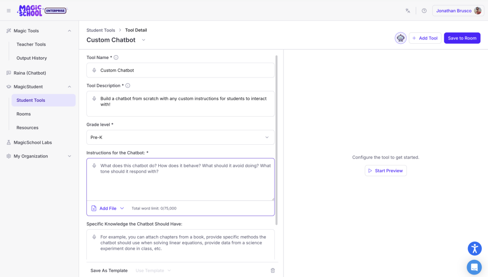Expand the Grade level Pre-K dropdown
The image size is (488, 277).
coord(181,138)
